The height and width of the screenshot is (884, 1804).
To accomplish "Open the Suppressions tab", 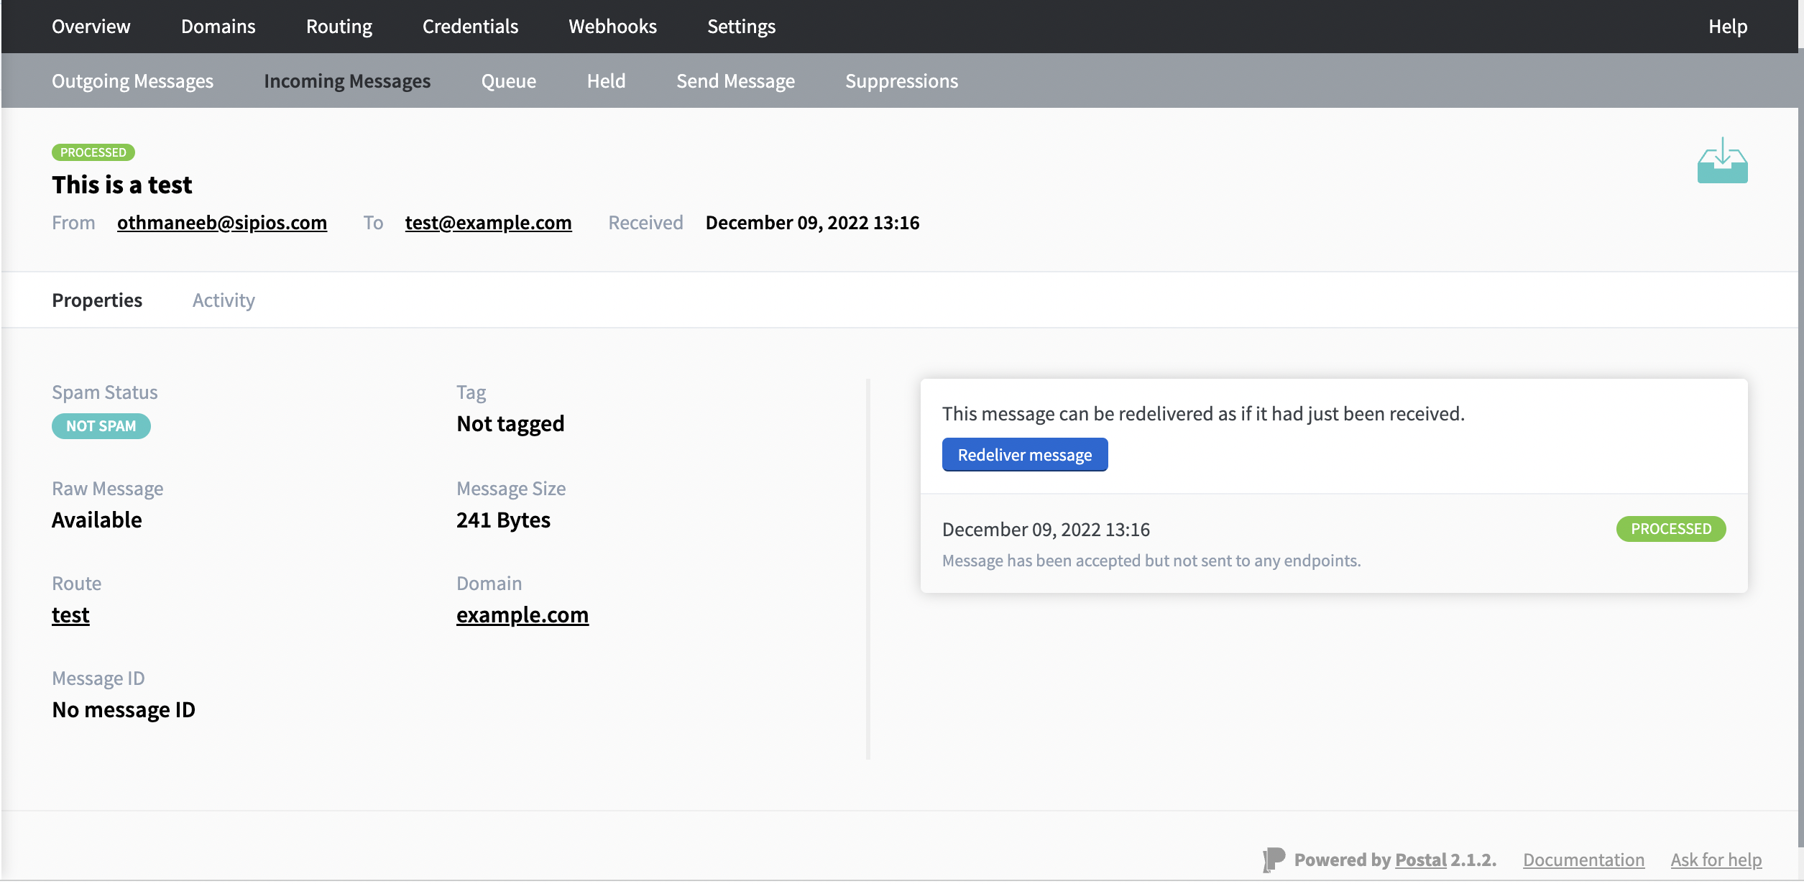I will coord(901,80).
